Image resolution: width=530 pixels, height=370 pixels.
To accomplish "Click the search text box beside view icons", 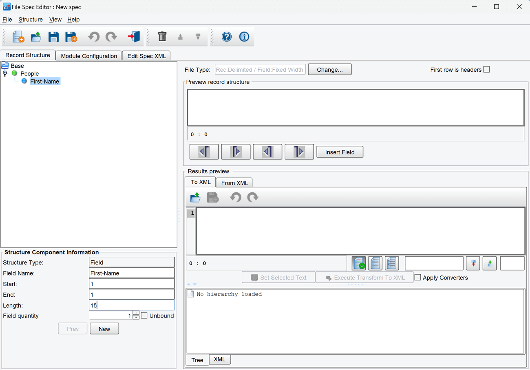I will click(434, 263).
